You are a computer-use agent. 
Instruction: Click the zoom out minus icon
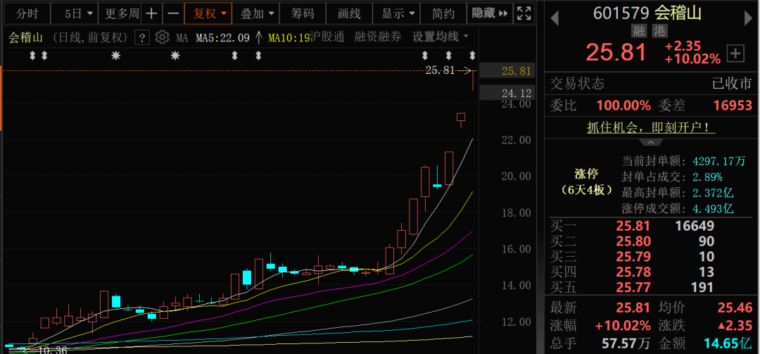click(x=173, y=13)
